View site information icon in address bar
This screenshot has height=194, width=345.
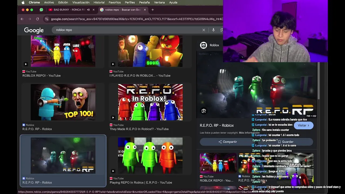47,19
